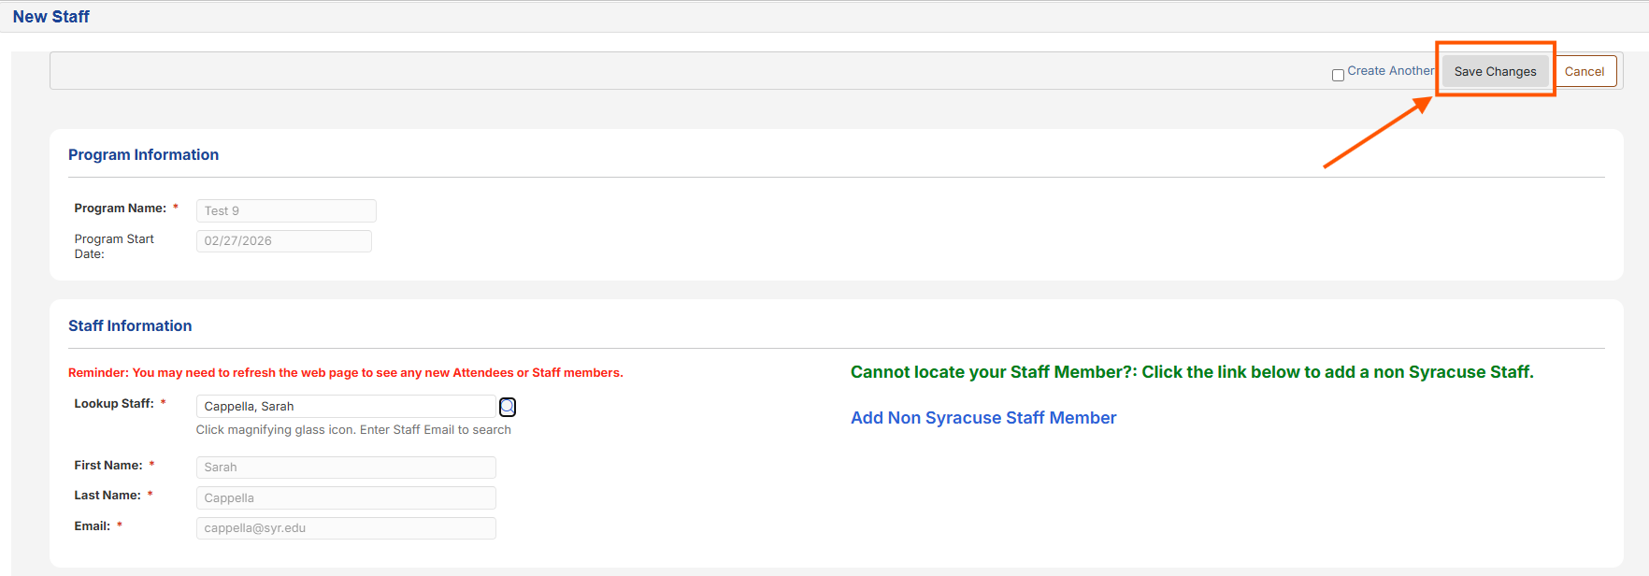Select the Email field with cappella@syr.edu

[345, 528]
